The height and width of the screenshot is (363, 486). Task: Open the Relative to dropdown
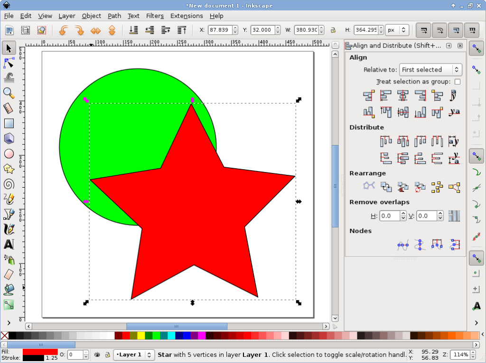(430, 70)
